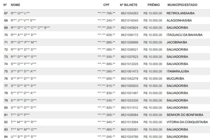Select SENHOR DO BONFIM/BA cell
Screen dimensions: 210x140
[x=185, y=115]
